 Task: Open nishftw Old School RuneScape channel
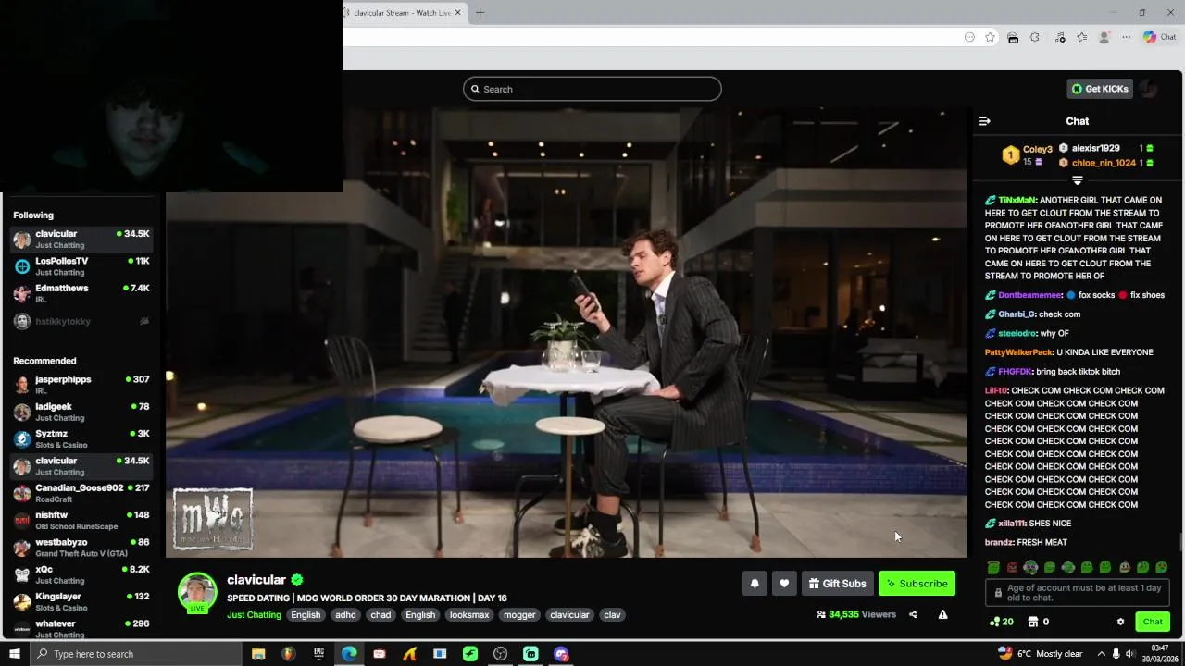click(x=81, y=520)
